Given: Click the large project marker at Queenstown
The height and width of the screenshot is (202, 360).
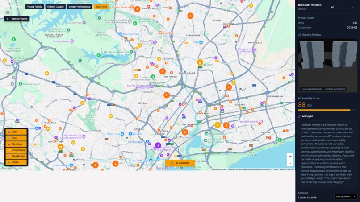Looking at the screenshot, I should [x=60, y=147].
